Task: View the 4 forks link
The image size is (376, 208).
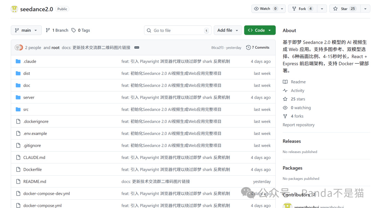Action: click(297, 116)
